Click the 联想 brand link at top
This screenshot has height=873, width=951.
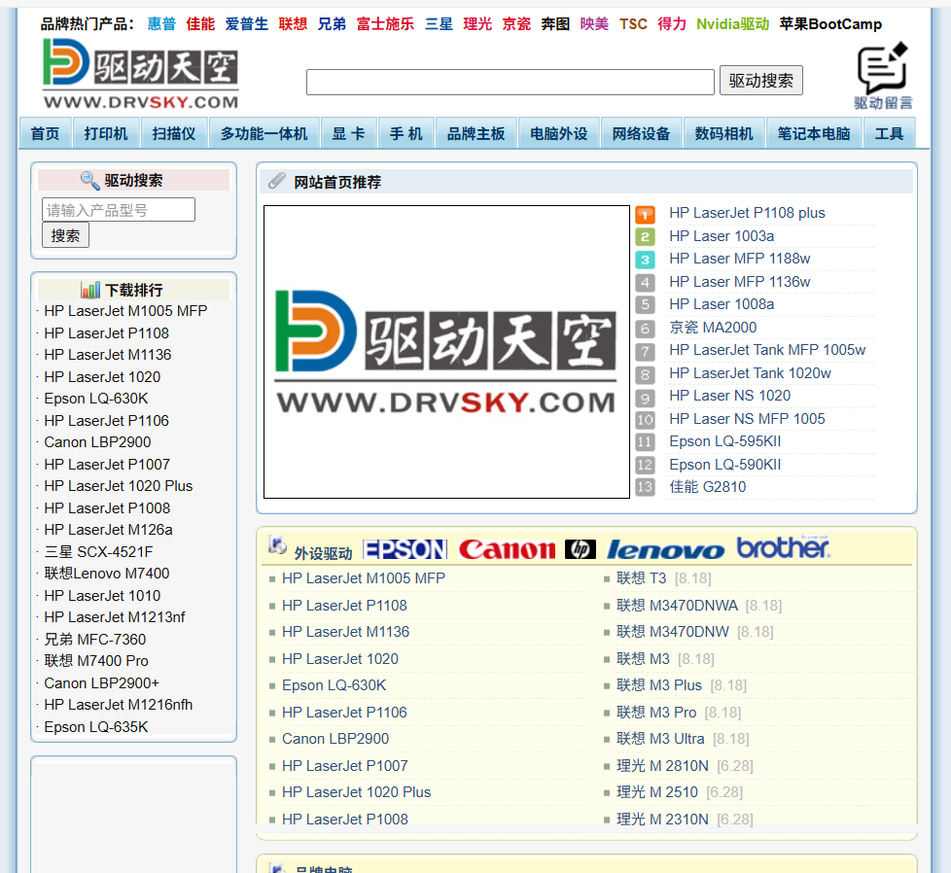tap(293, 24)
